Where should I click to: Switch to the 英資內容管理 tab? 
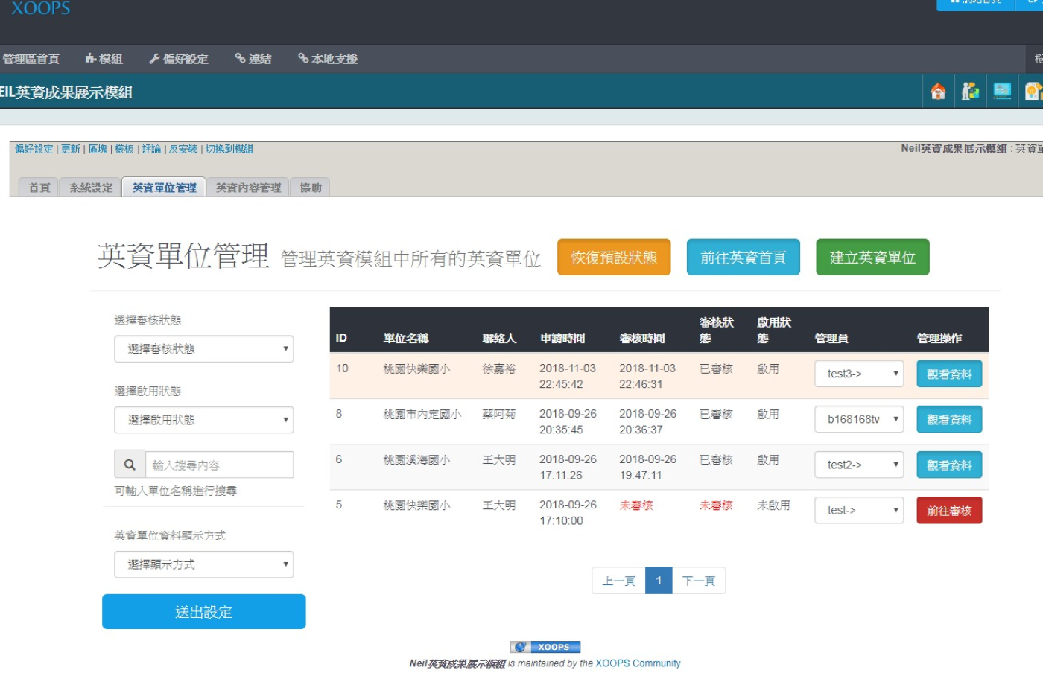tap(248, 188)
